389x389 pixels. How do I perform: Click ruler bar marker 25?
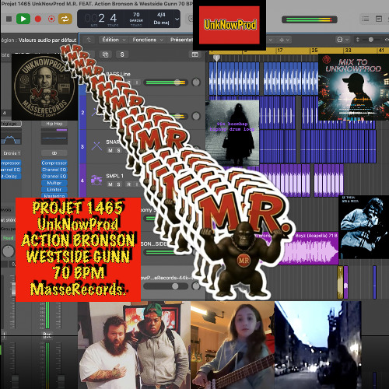point(314,51)
